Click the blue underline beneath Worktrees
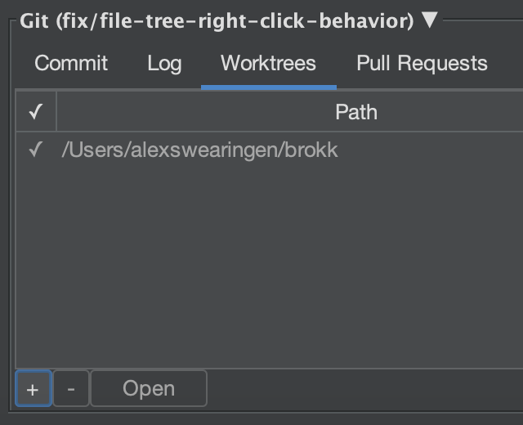This screenshot has width=523, height=425. (x=269, y=87)
